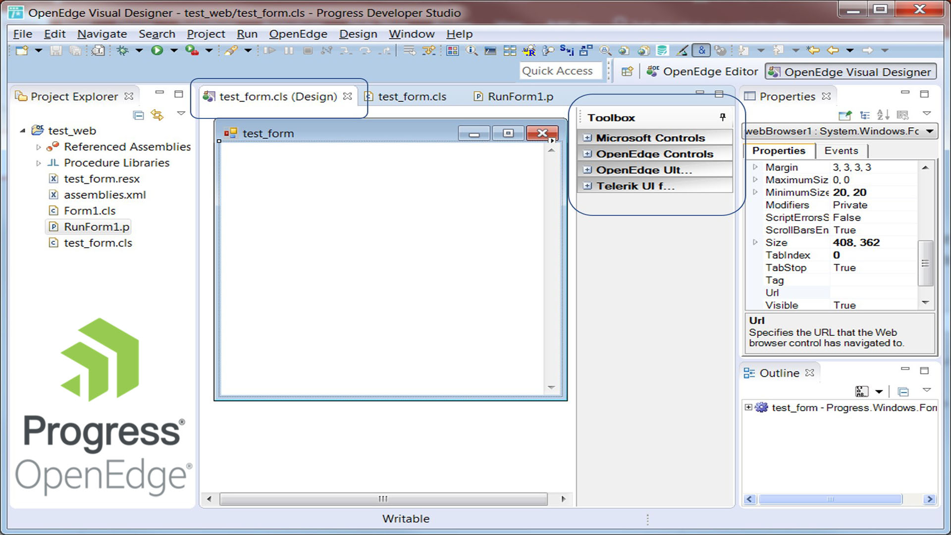Maximize the Properties view panel
951x535 pixels.
[924, 94]
